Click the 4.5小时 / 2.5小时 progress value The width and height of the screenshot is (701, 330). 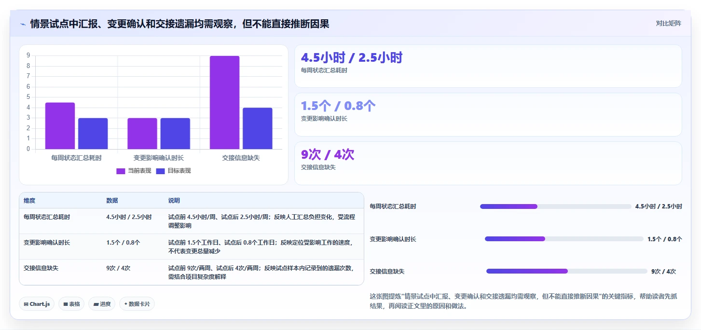[x=659, y=206]
